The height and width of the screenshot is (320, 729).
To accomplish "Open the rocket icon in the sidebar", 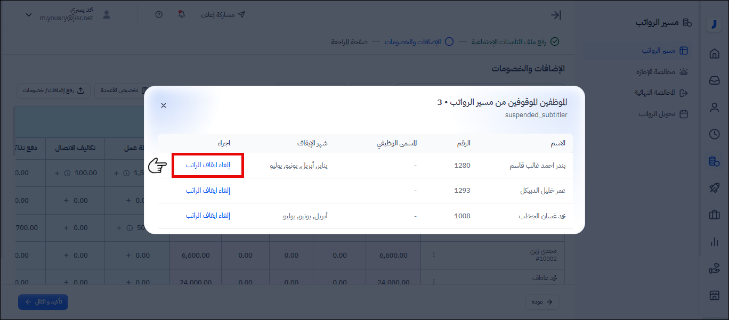I will tap(714, 188).
